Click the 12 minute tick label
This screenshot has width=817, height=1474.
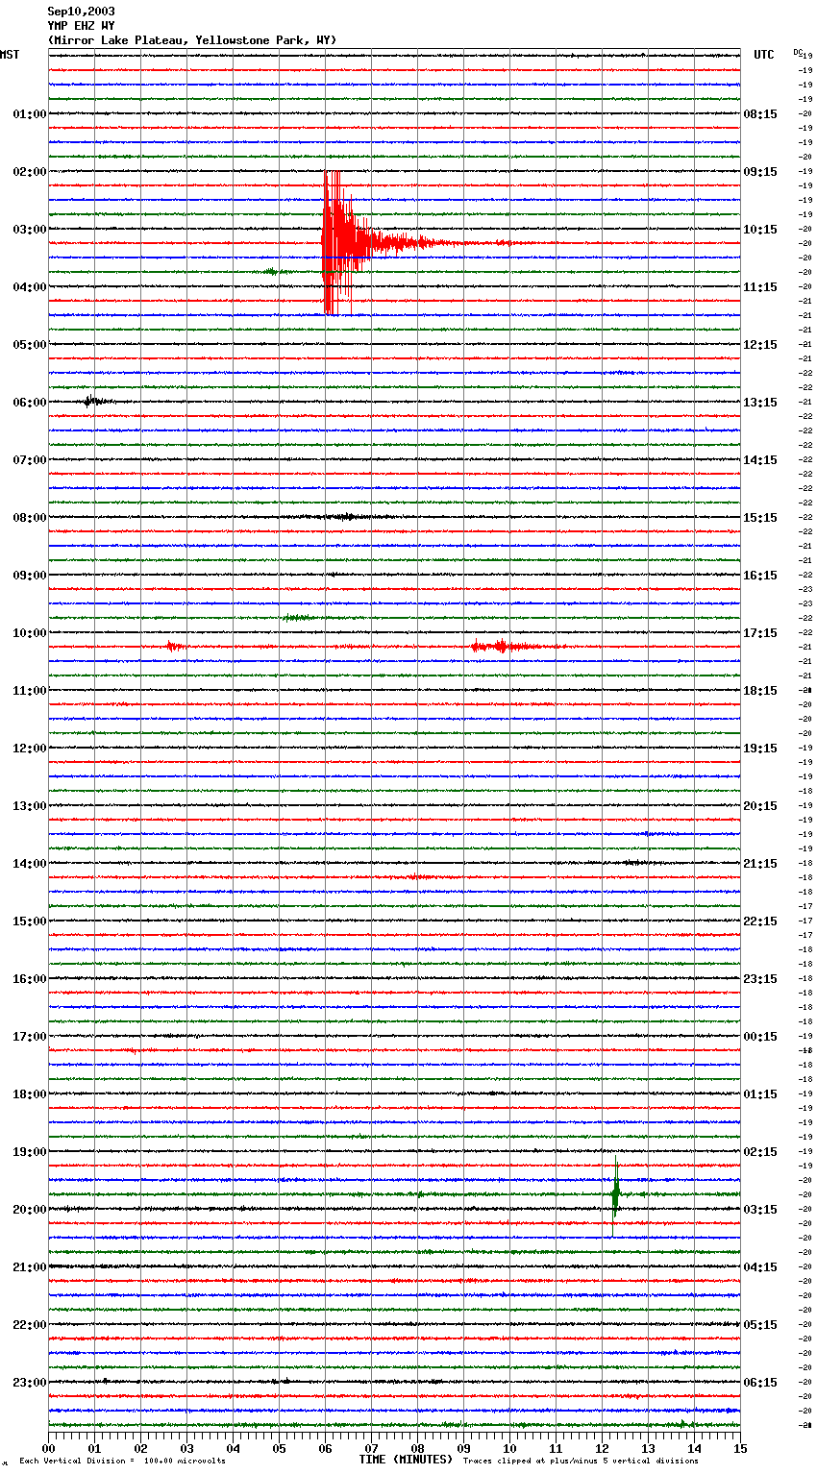pos(602,1448)
